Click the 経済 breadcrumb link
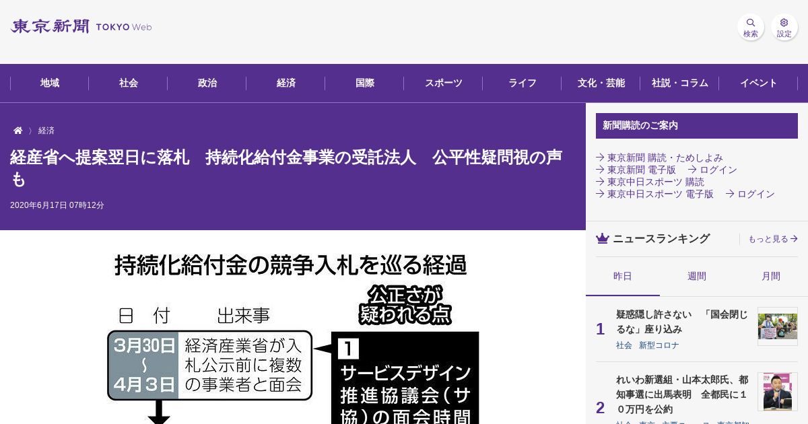The image size is (808, 424). click(46, 131)
